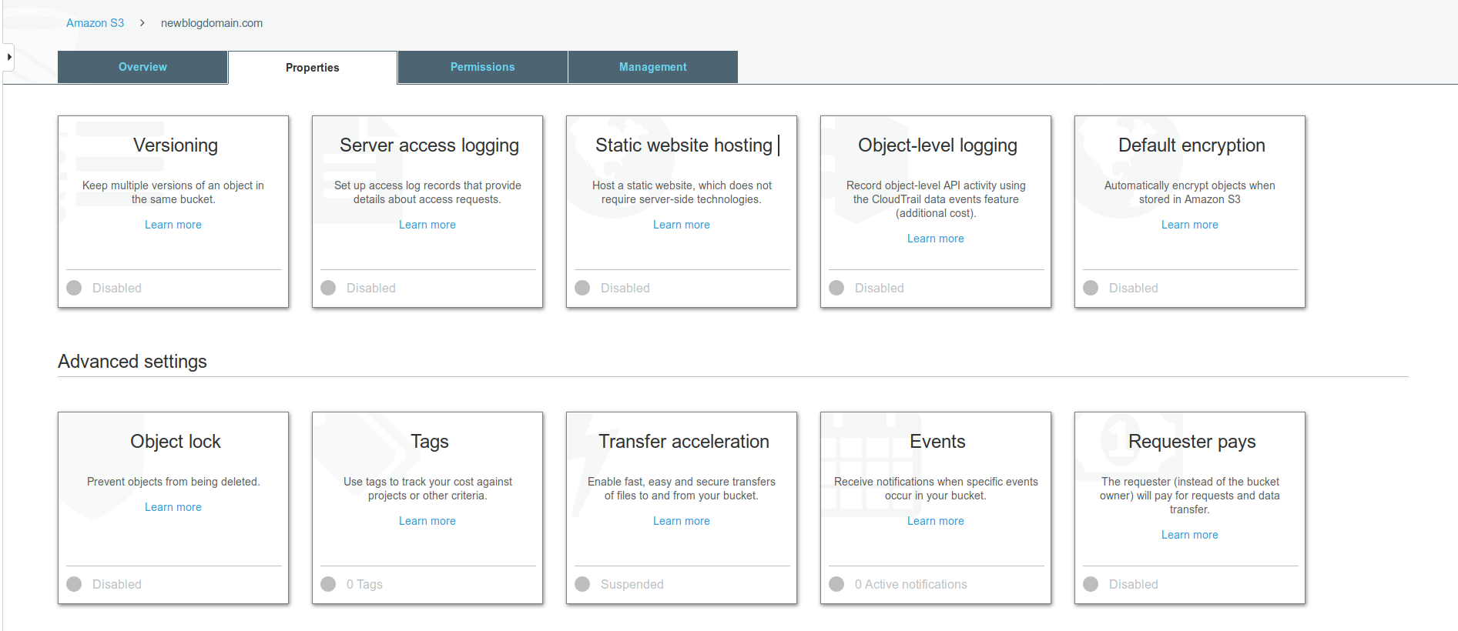The width and height of the screenshot is (1458, 631).
Task: Click the Requester pays status circle
Action: [1091, 584]
